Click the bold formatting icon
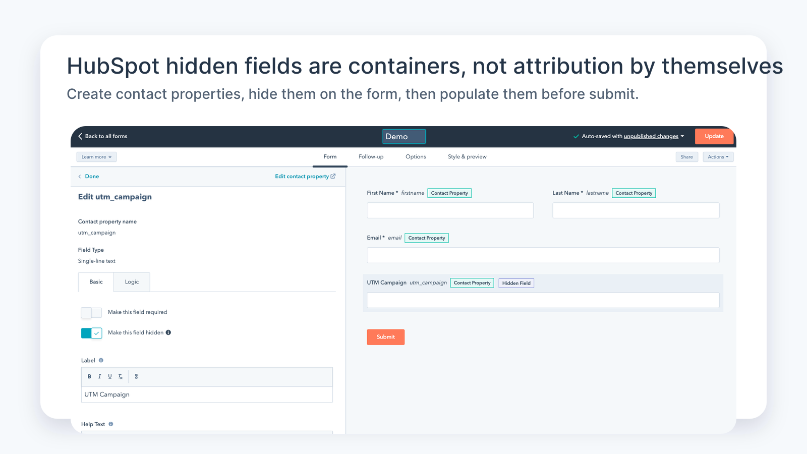The width and height of the screenshot is (807, 454). click(89, 376)
